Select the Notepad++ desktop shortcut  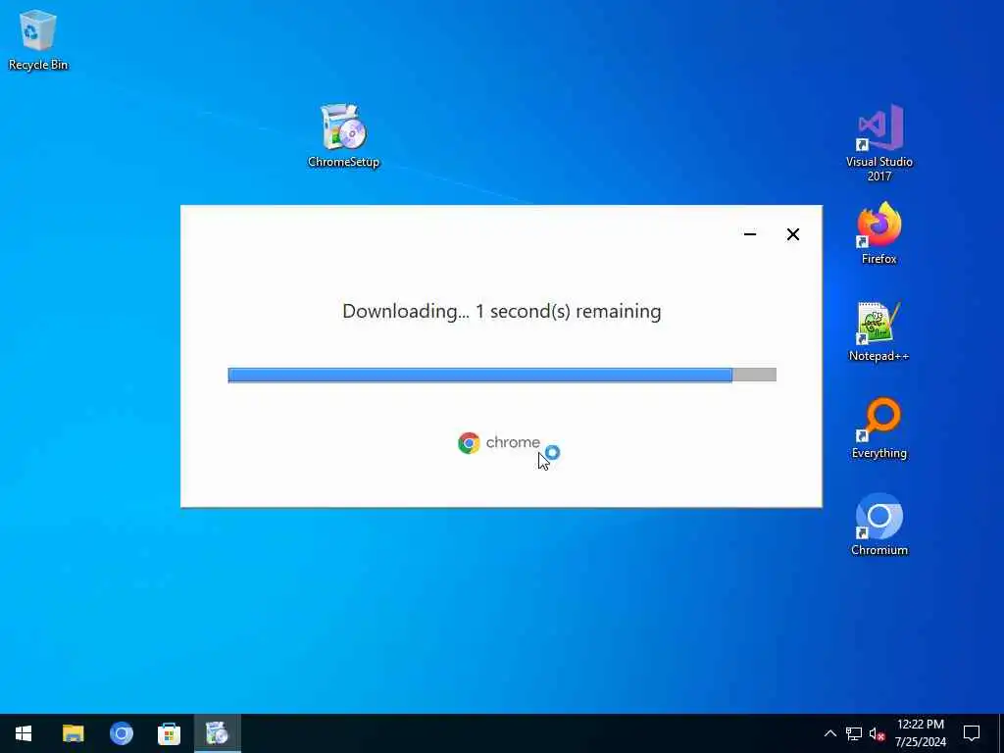pyautogui.click(x=879, y=331)
